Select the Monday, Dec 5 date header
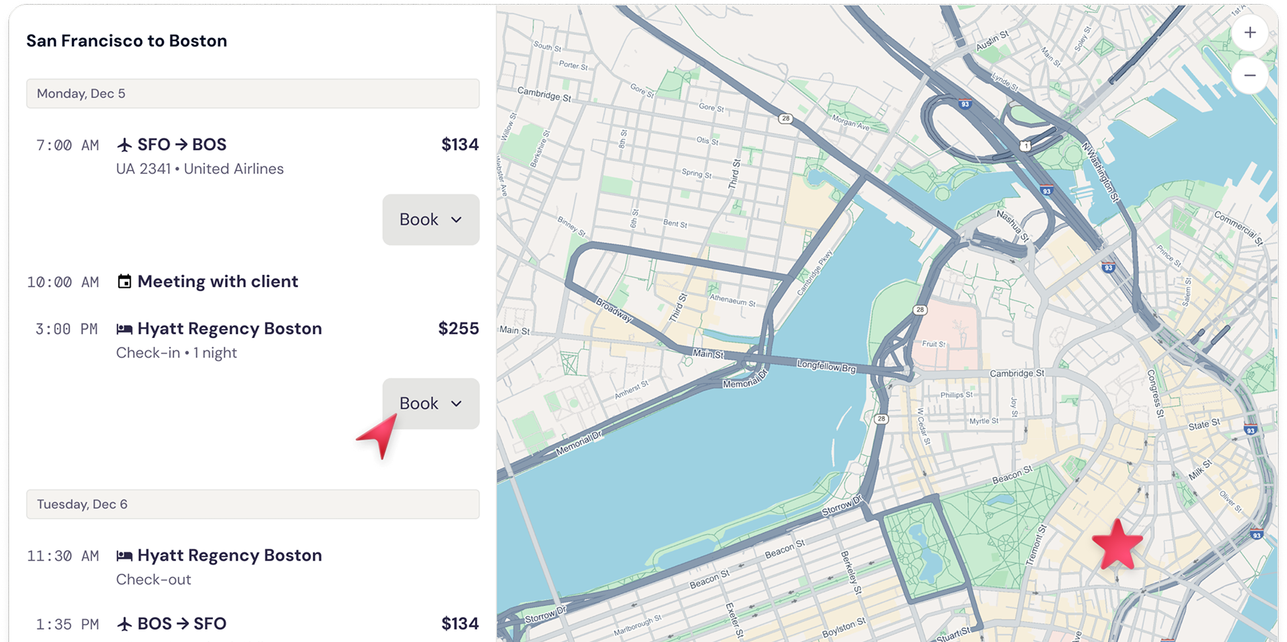Viewport: 1287px width, 642px height. pyautogui.click(x=253, y=93)
